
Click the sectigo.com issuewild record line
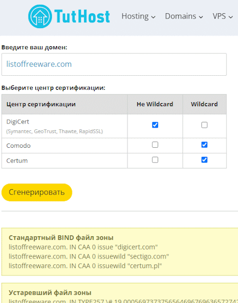tap(89, 256)
